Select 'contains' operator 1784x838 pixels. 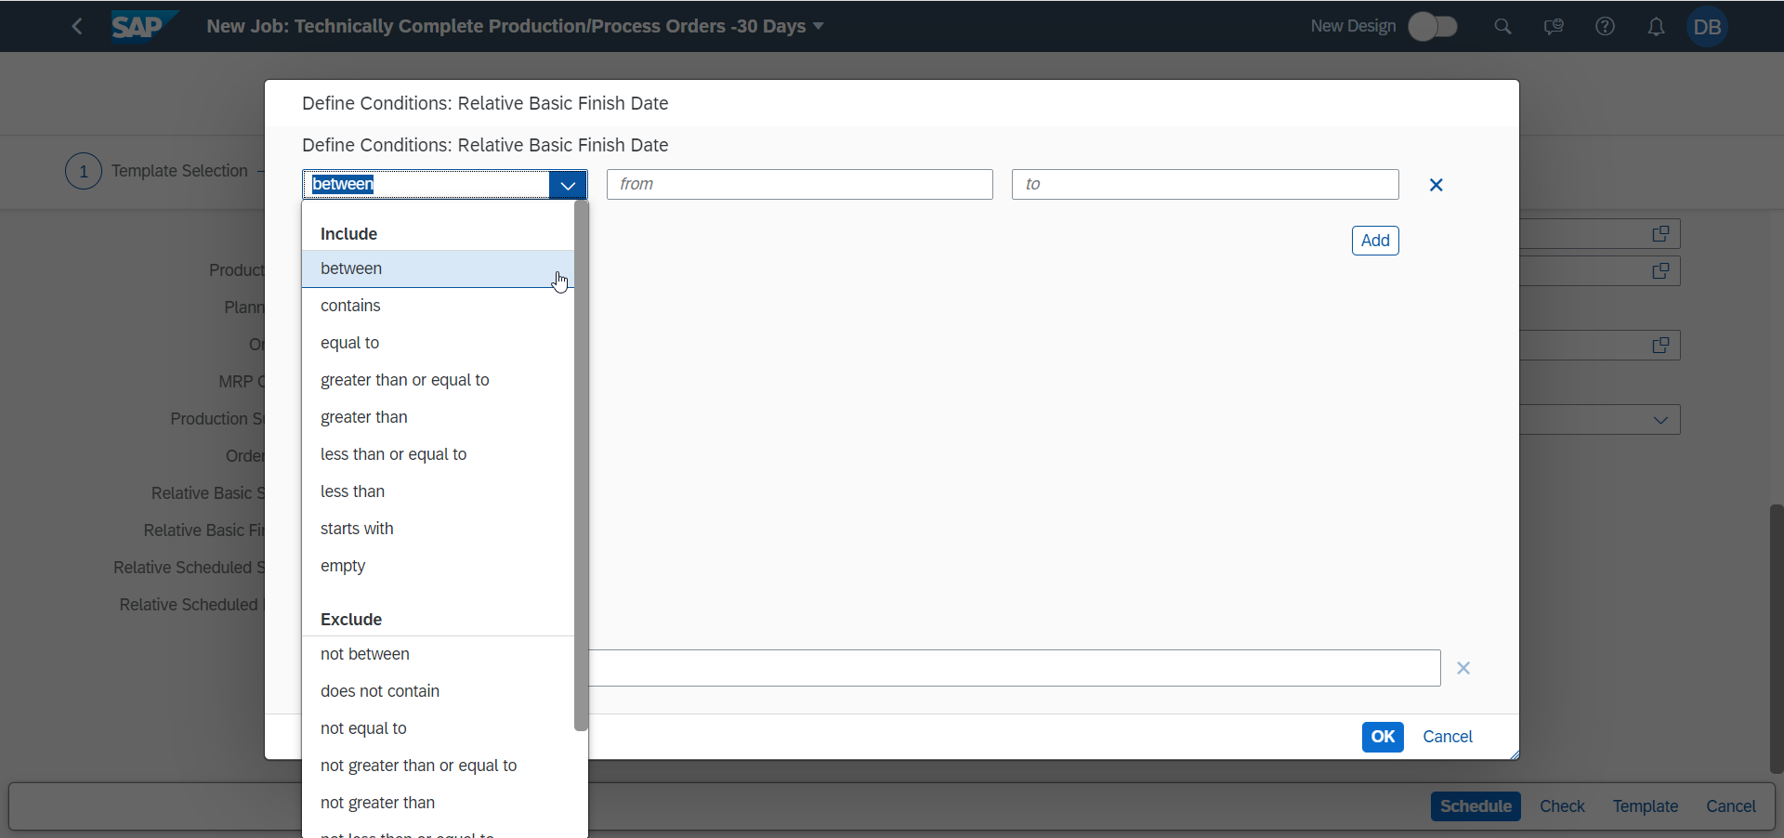[438, 306]
